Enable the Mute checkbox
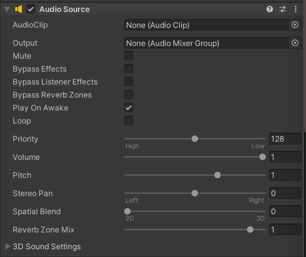Image resolution: width=306 pixels, height=257 pixels. [x=129, y=56]
